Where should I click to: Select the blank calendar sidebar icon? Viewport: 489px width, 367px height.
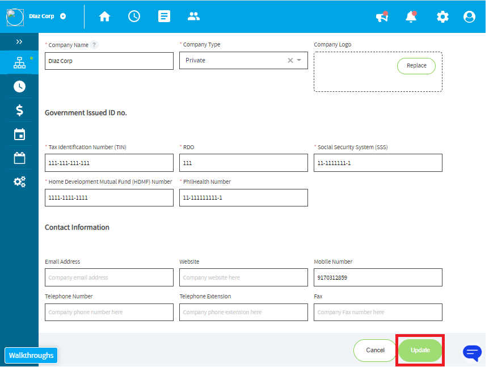(19, 158)
